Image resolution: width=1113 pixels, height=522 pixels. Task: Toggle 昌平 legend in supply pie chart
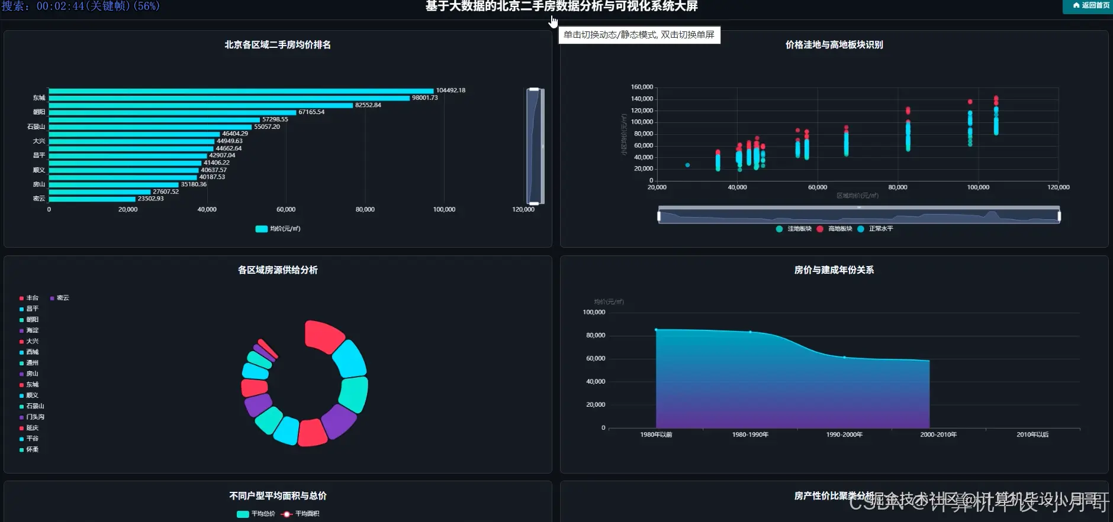click(x=29, y=309)
